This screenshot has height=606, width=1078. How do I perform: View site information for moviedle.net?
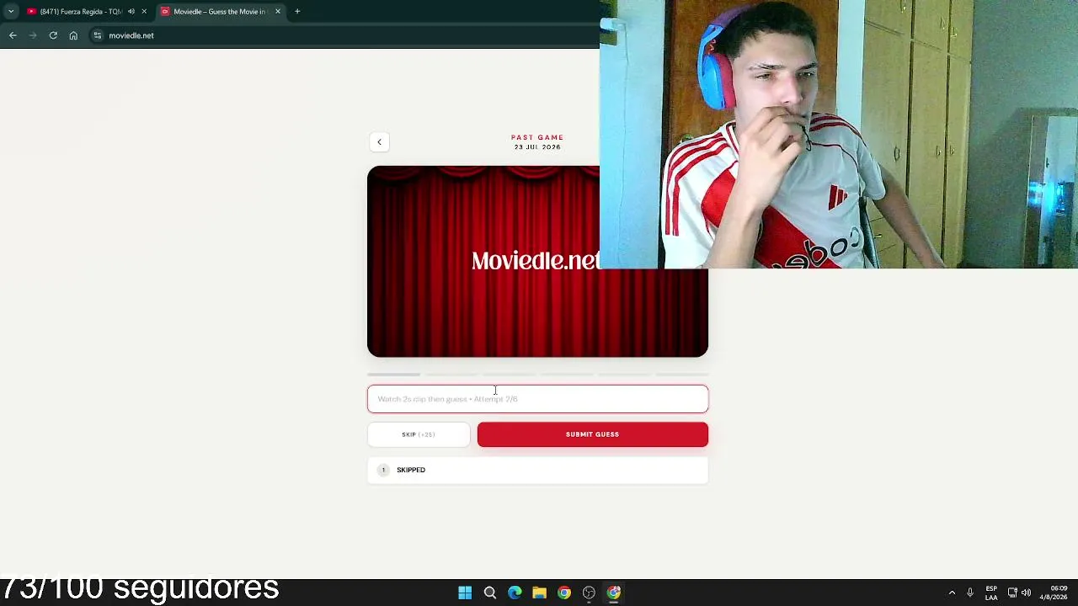coord(98,35)
